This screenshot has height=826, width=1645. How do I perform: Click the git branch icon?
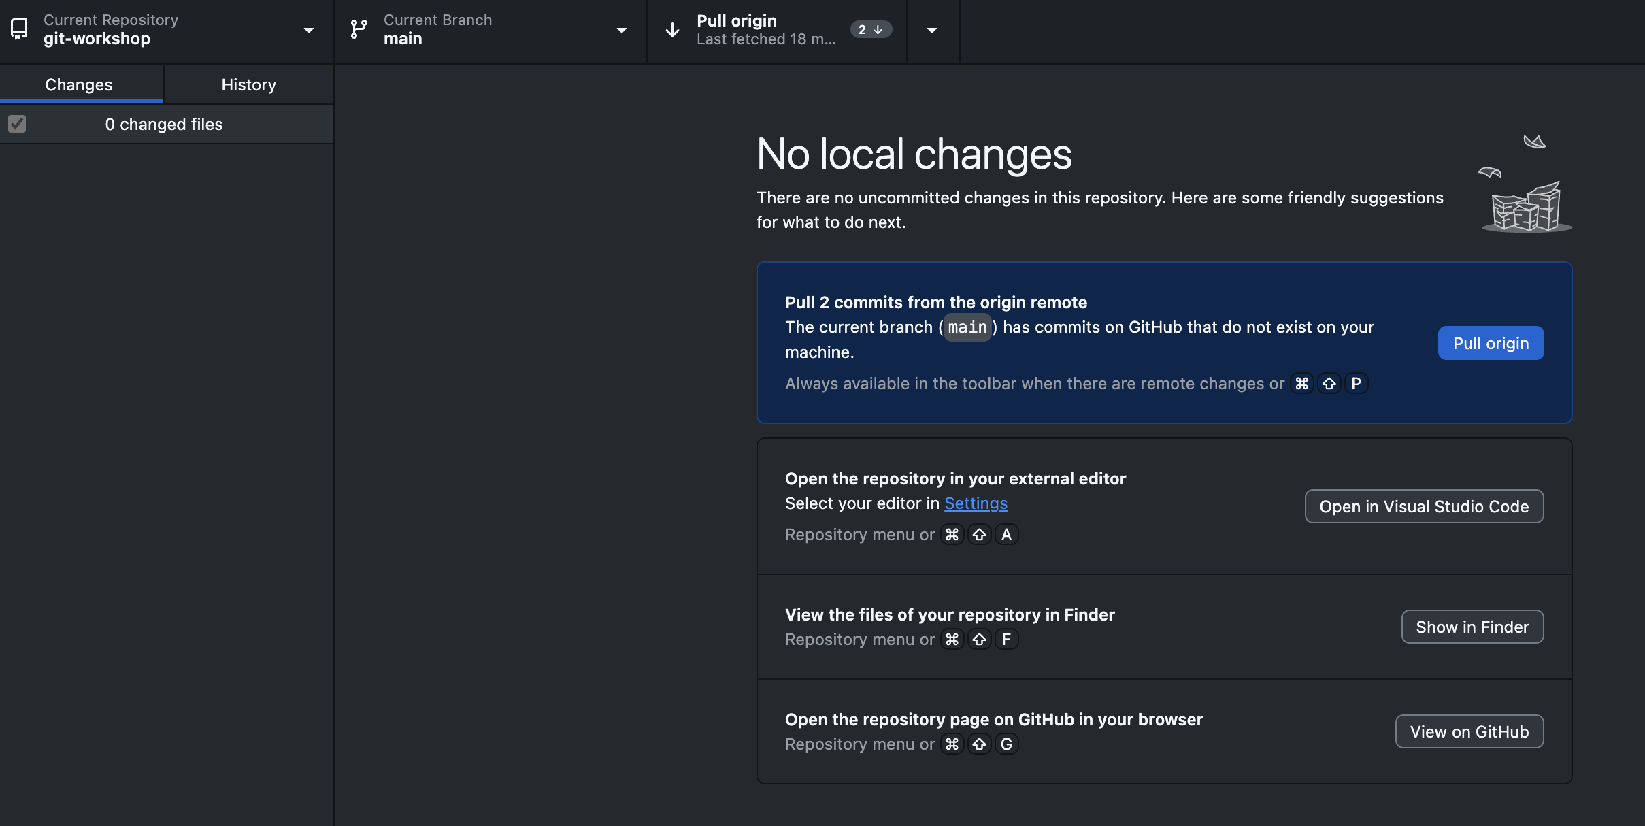point(359,29)
